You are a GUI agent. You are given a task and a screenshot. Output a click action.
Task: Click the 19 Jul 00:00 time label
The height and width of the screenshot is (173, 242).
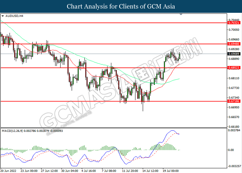tap(171, 171)
